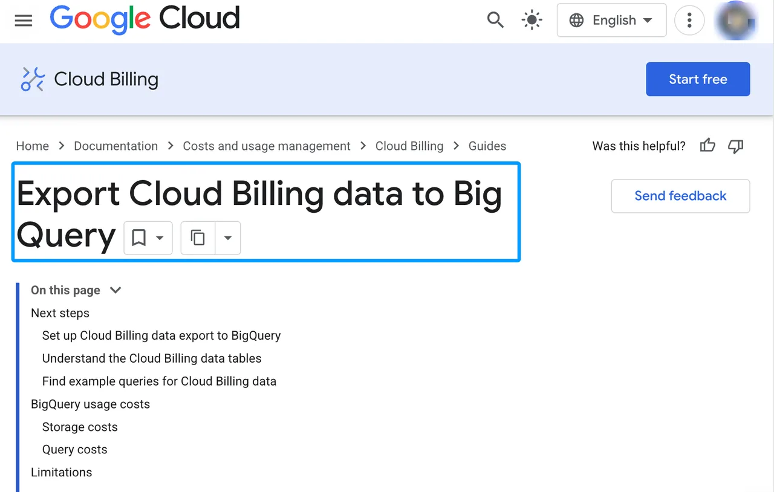Click the search magnifier icon
Image resolution: width=774 pixels, height=492 pixels.
point(495,20)
